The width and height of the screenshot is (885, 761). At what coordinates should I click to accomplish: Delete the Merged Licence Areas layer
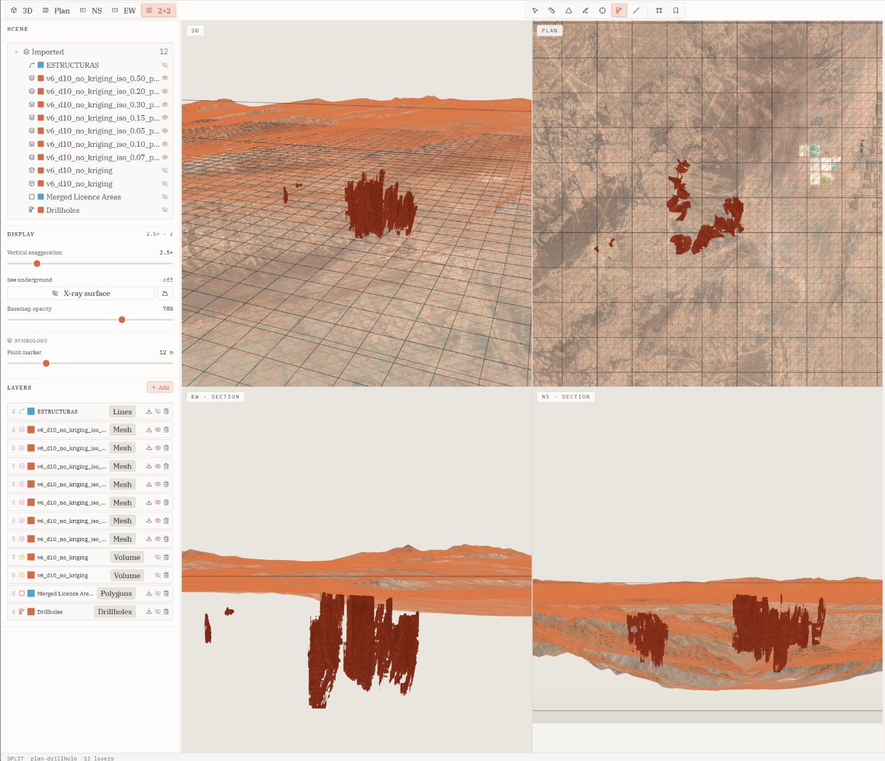click(x=166, y=594)
